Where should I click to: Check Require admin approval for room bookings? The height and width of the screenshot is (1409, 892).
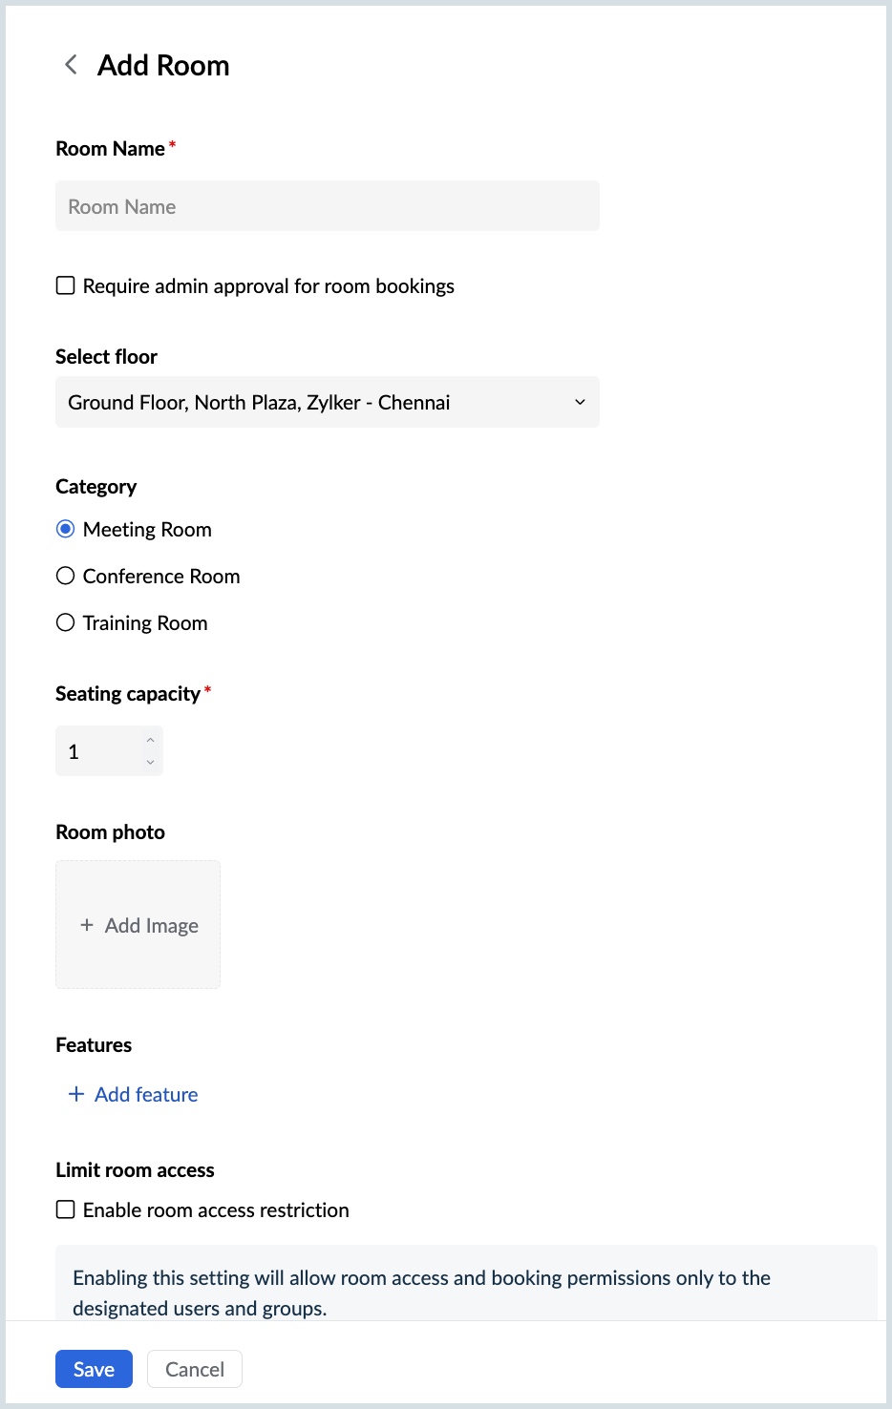(x=66, y=285)
